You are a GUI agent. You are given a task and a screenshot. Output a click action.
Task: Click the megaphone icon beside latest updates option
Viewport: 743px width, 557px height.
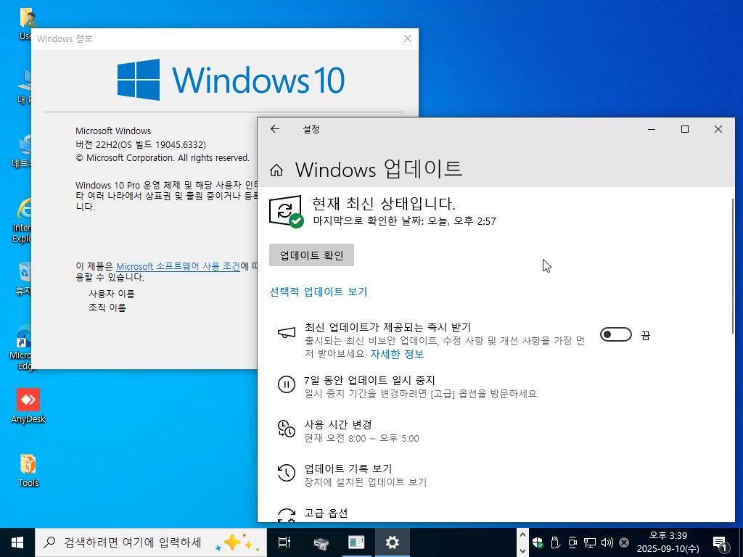coord(286,333)
